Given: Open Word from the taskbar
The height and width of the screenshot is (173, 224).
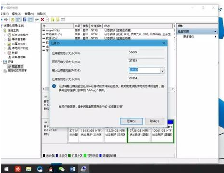Looking at the screenshot, I should (73, 169).
